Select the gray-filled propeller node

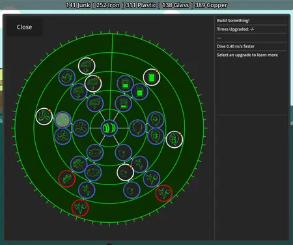(63, 120)
